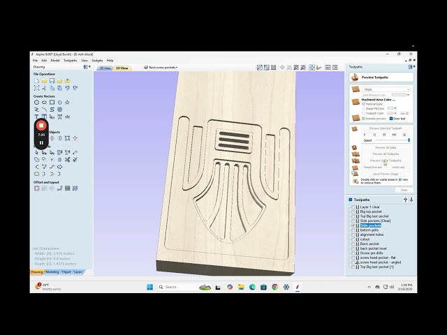Viewport: 447px width, 335px height.
Task: Click the Close button in Preview panel
Action: [404, 190]
